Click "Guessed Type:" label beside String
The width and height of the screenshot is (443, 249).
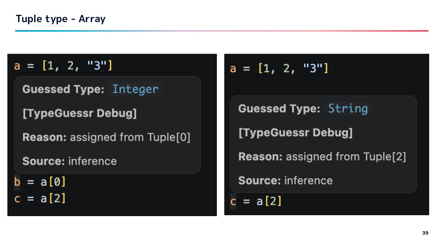tap(279, 109)
